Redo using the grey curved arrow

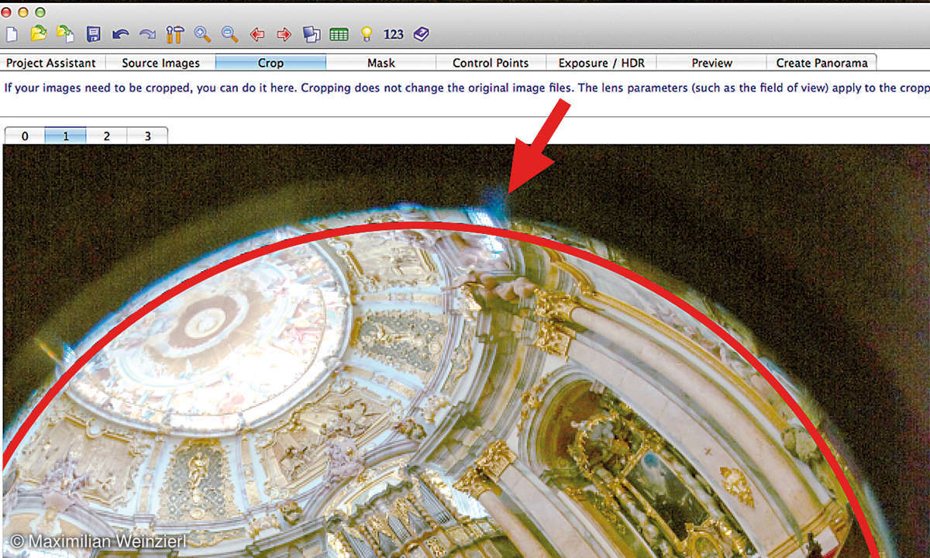point(147,34)
